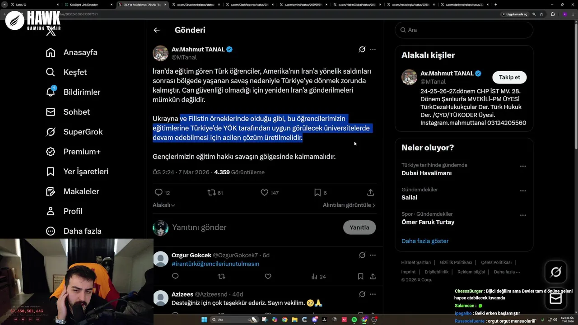Open more options on Mahmut TANAL's post
578x325 pixels.
(x=373, y=49)
